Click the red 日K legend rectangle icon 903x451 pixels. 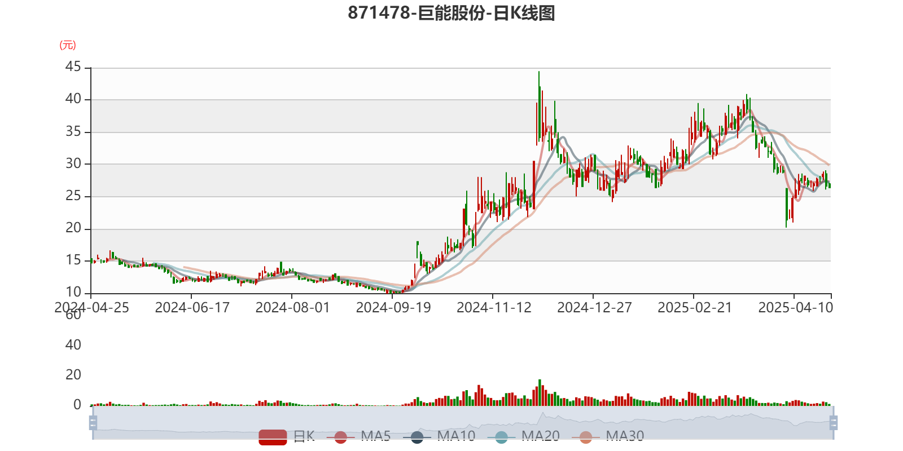(273, 436)
